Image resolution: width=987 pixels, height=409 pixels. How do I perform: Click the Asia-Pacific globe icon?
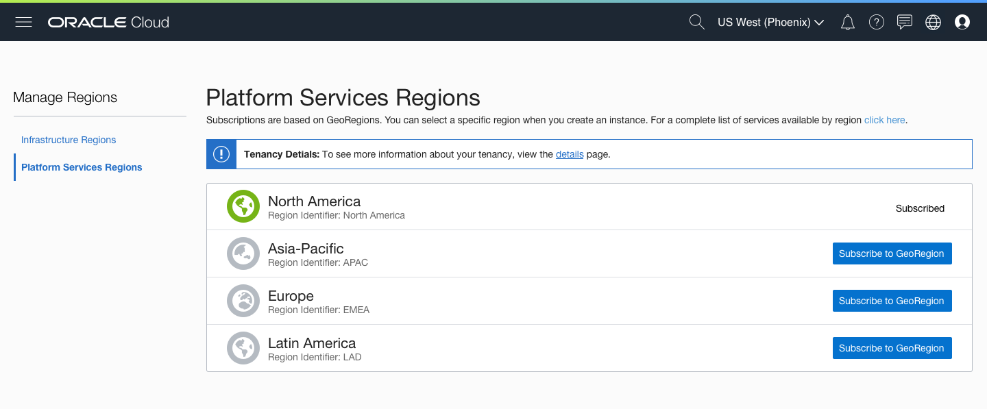coord(243,253)
